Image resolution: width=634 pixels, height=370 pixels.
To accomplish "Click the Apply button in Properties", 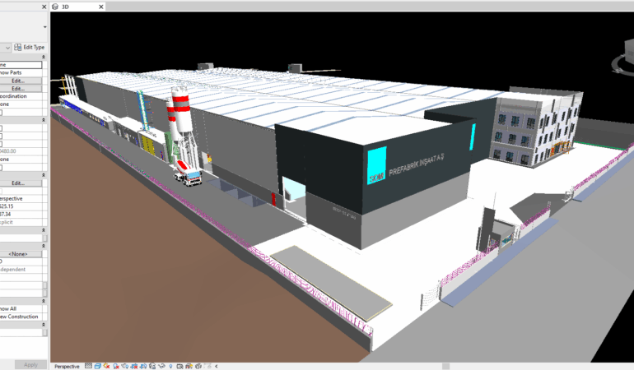I will pos(30,364).
